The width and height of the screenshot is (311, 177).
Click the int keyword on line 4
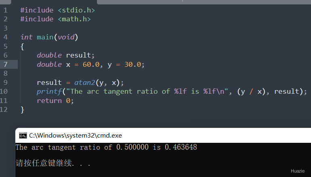(x=26, y=37)
